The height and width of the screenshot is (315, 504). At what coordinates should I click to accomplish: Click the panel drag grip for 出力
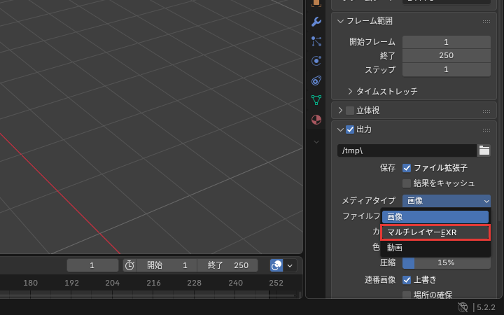486,130
